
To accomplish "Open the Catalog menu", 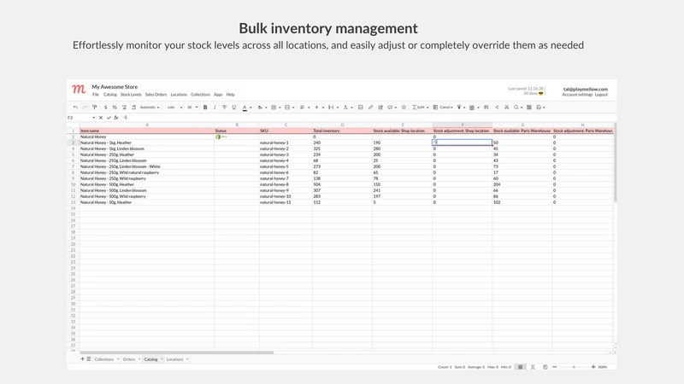I will click(x=110, y=95).
